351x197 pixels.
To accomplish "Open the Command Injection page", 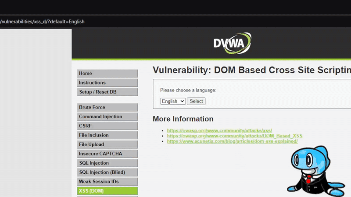I will [x=107, y=116].
